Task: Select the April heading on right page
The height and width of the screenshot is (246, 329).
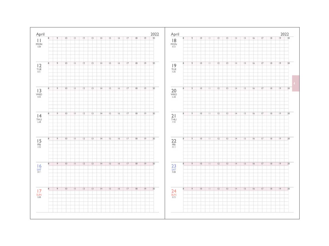Action: (175, 34)
